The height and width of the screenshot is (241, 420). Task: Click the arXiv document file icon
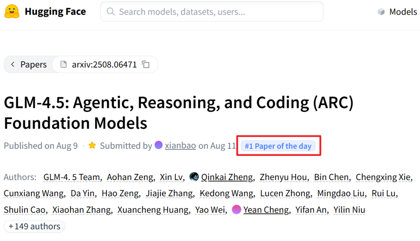pos(63,64)
